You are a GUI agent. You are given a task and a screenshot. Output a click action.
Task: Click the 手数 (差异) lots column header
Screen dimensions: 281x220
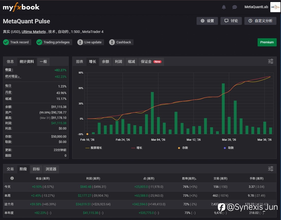click(257, 178)
